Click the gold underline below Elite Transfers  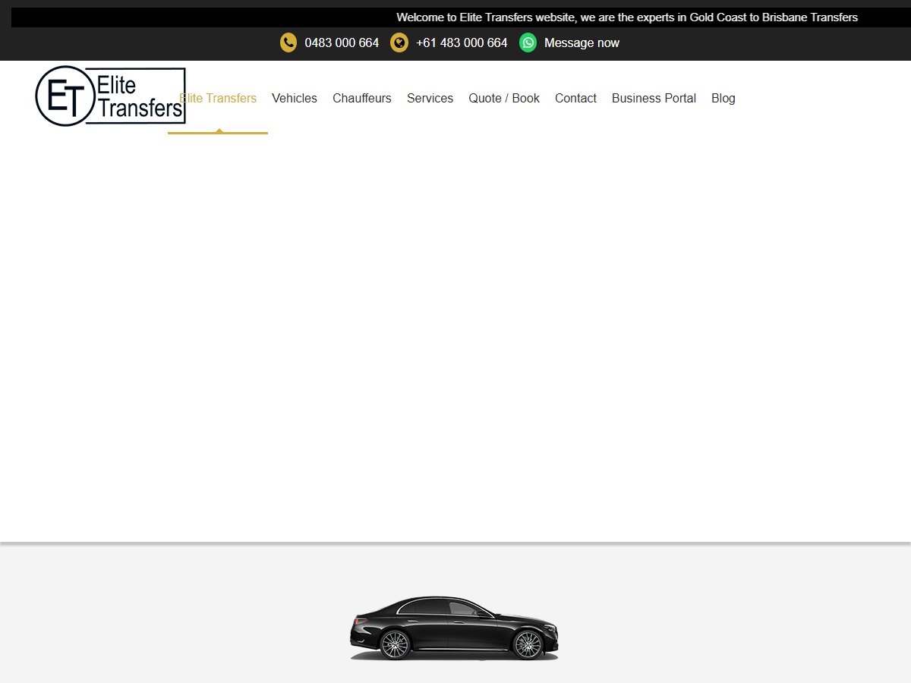(218, 133)
